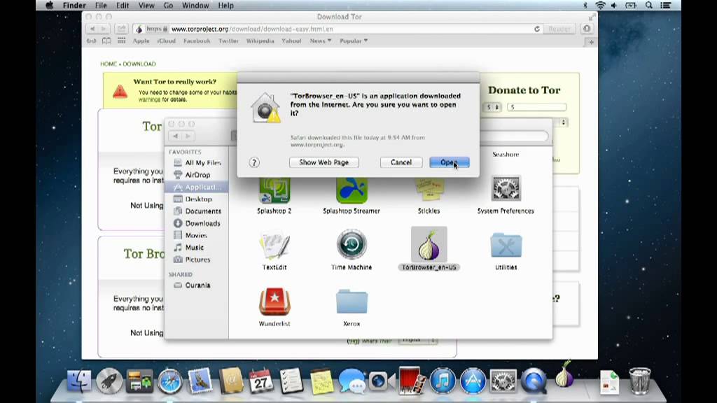Click Cancel in the security dialog
The height and width of the screenshot is (403, 717).
pos(401,162)
